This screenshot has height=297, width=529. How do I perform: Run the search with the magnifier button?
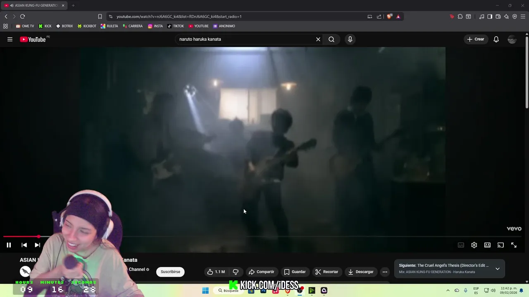pyautogui.click(x=331, y=39)
